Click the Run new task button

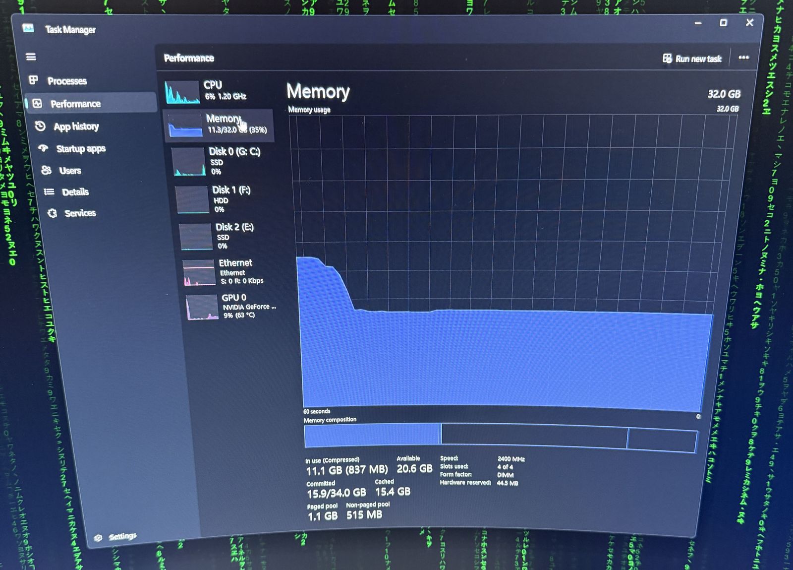pyautogui.click(x=692, y=59)
